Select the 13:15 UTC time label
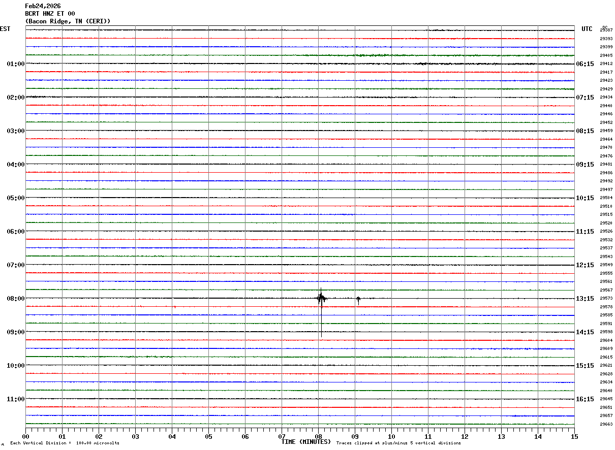The image size is (615, 450). point(585,299)
